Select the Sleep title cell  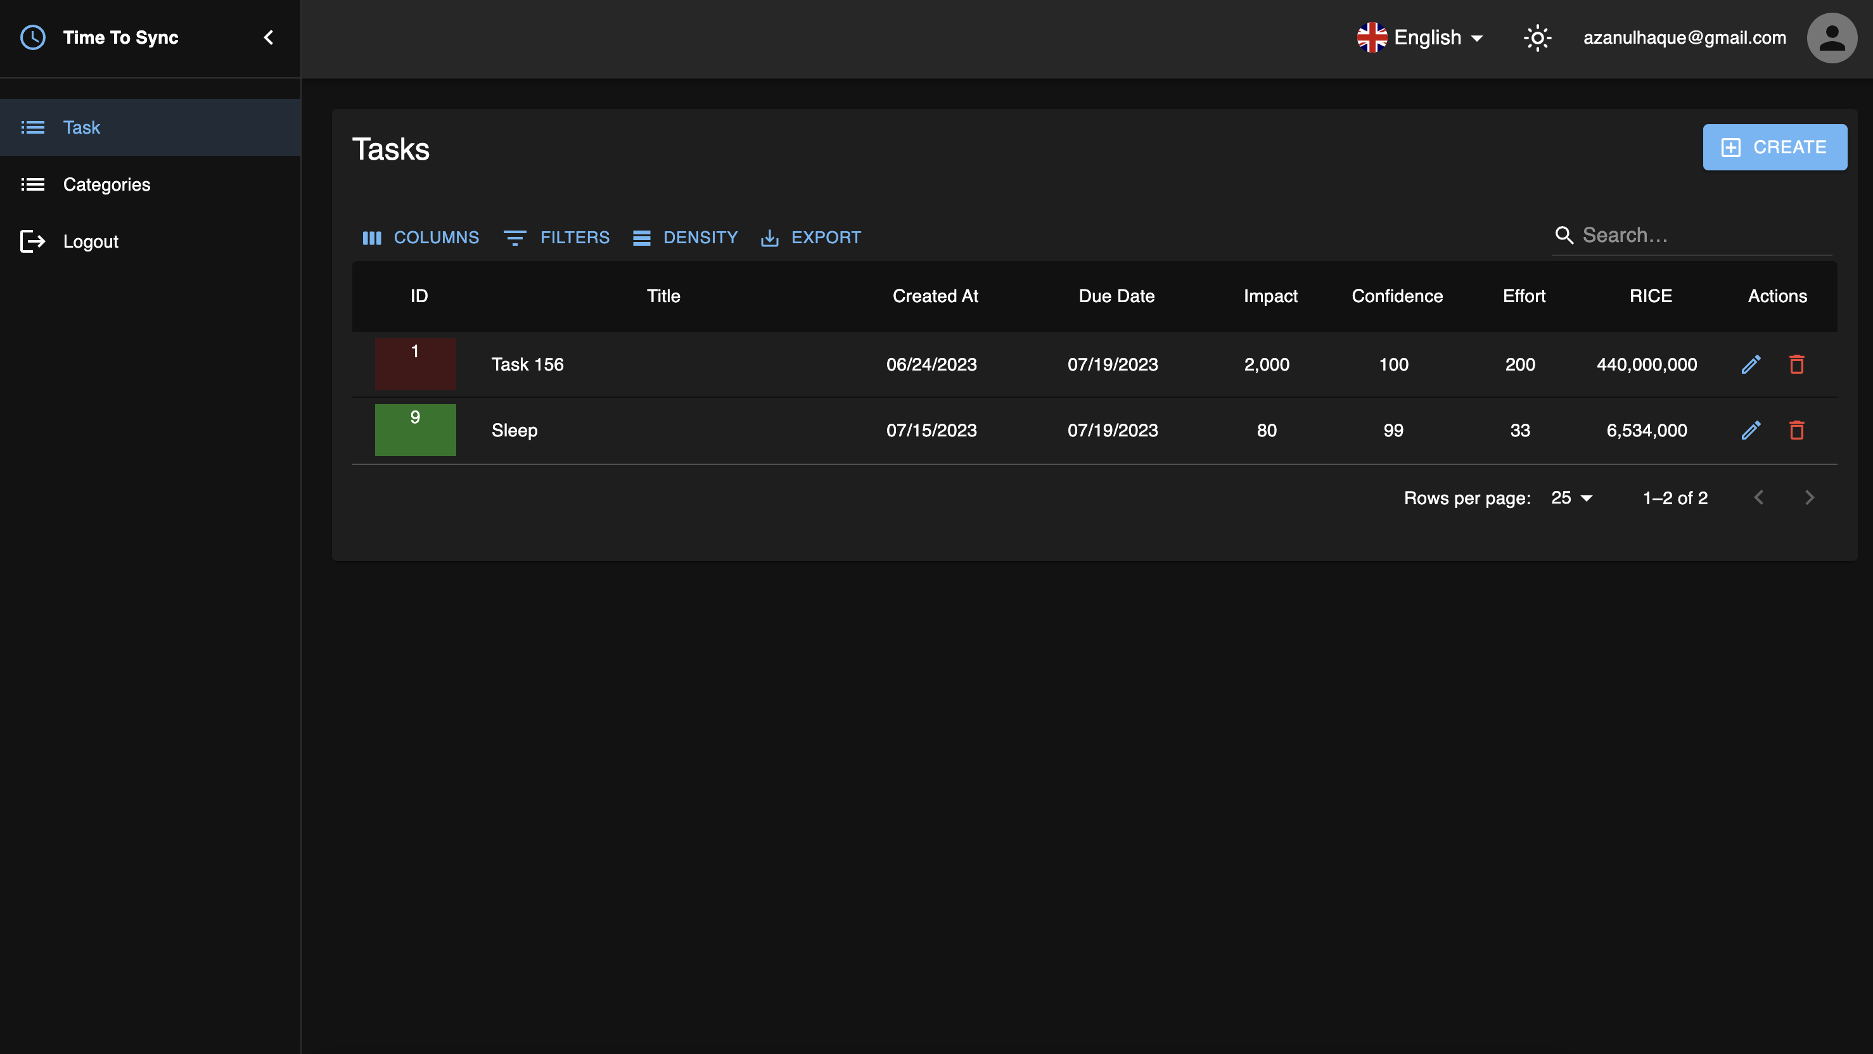[514, 431]
